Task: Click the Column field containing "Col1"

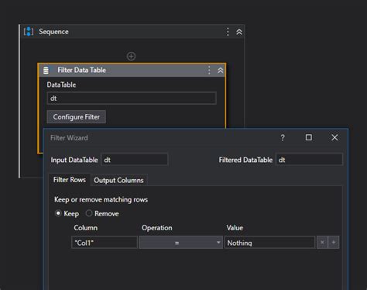Action: click(105, 243)
